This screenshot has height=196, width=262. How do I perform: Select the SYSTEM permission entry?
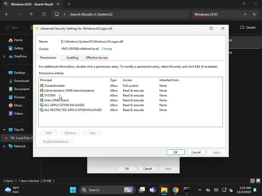click(x=130, y=95)
